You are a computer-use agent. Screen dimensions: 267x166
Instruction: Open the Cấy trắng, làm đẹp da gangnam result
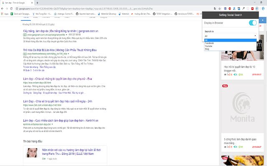[60, 31]
